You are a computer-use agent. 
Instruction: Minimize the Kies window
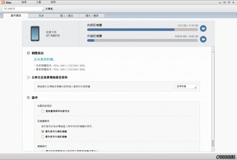tap(220, 3)
